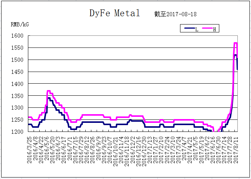Click the 2017/3/24 date label

click(x=179, y=150)
